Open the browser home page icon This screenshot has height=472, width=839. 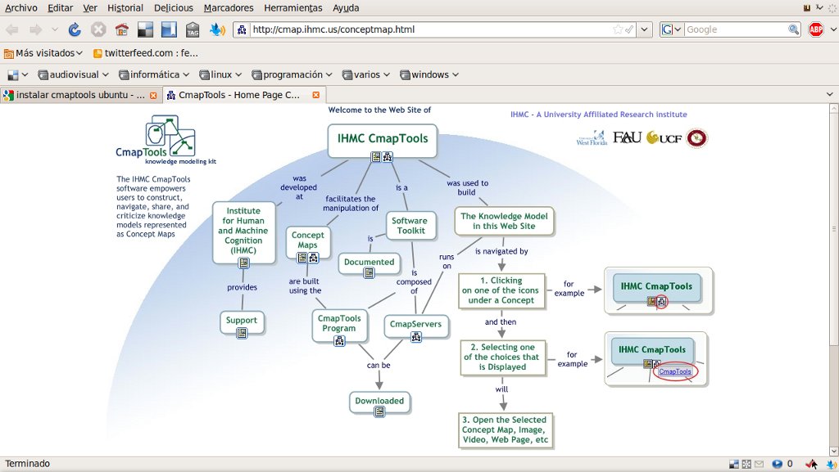(122, 30)
